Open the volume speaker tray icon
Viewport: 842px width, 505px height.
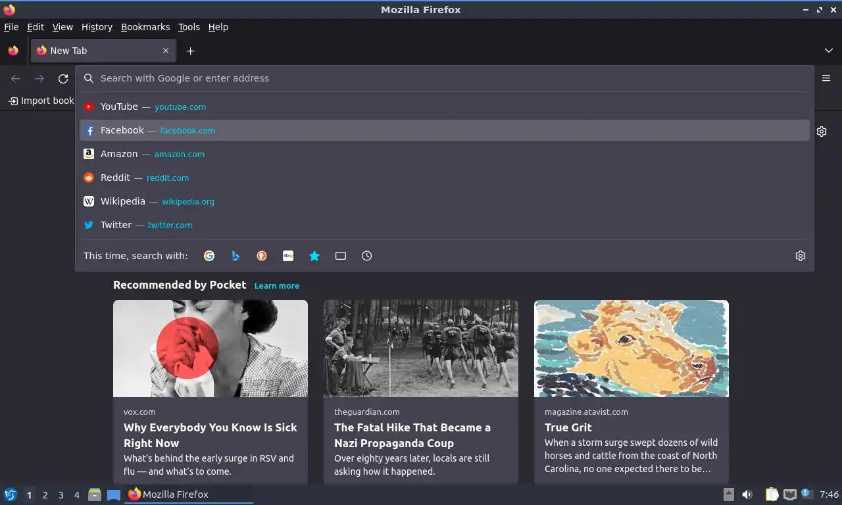click(747, 494)
